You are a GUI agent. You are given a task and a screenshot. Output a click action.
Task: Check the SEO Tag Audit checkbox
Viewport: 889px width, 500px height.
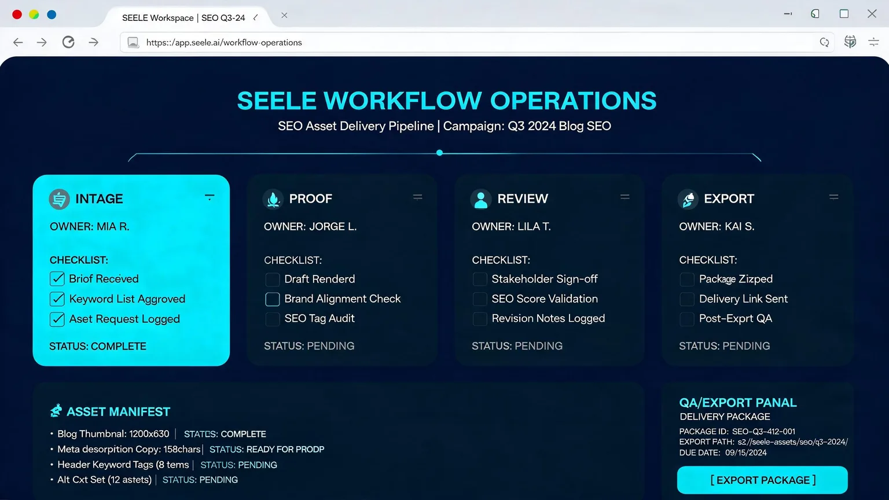click(x=272, y=319)
